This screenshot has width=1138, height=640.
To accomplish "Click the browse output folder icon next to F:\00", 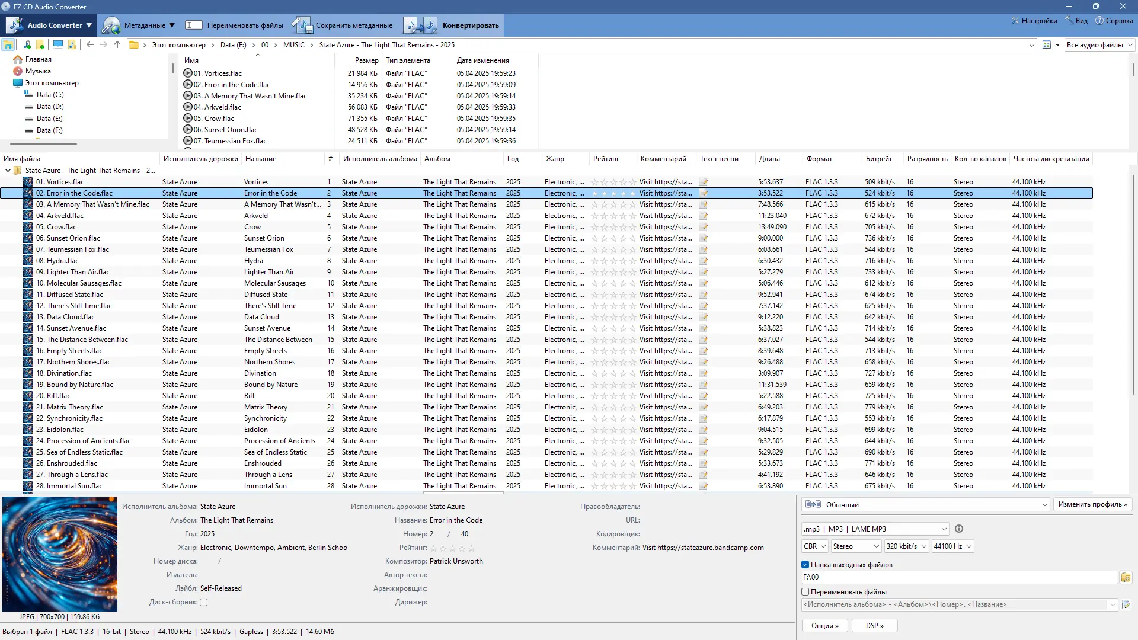I will [1126, 577].
